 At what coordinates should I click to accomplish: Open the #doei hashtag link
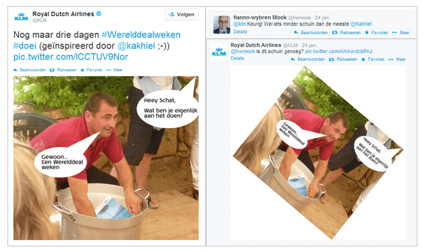(25, 45)
